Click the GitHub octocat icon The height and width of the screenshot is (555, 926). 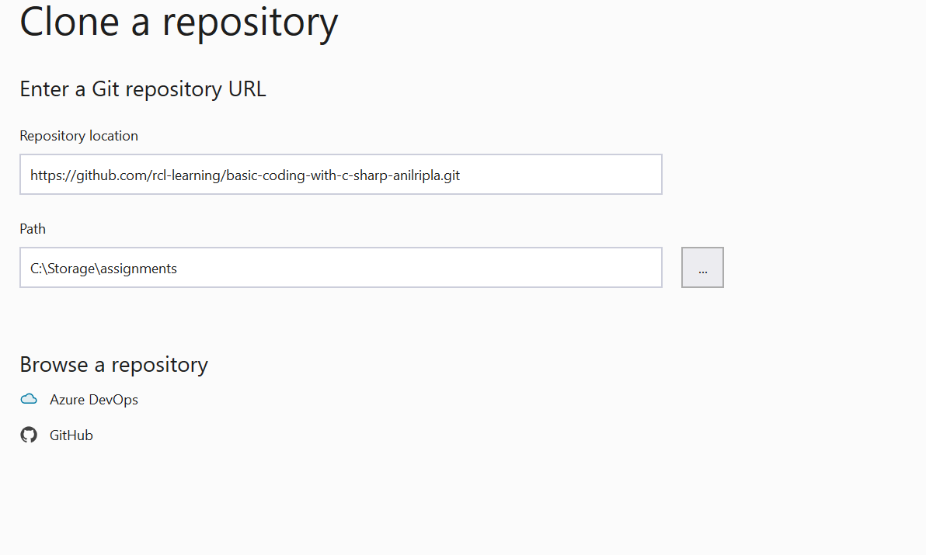(x=28, y=435)
